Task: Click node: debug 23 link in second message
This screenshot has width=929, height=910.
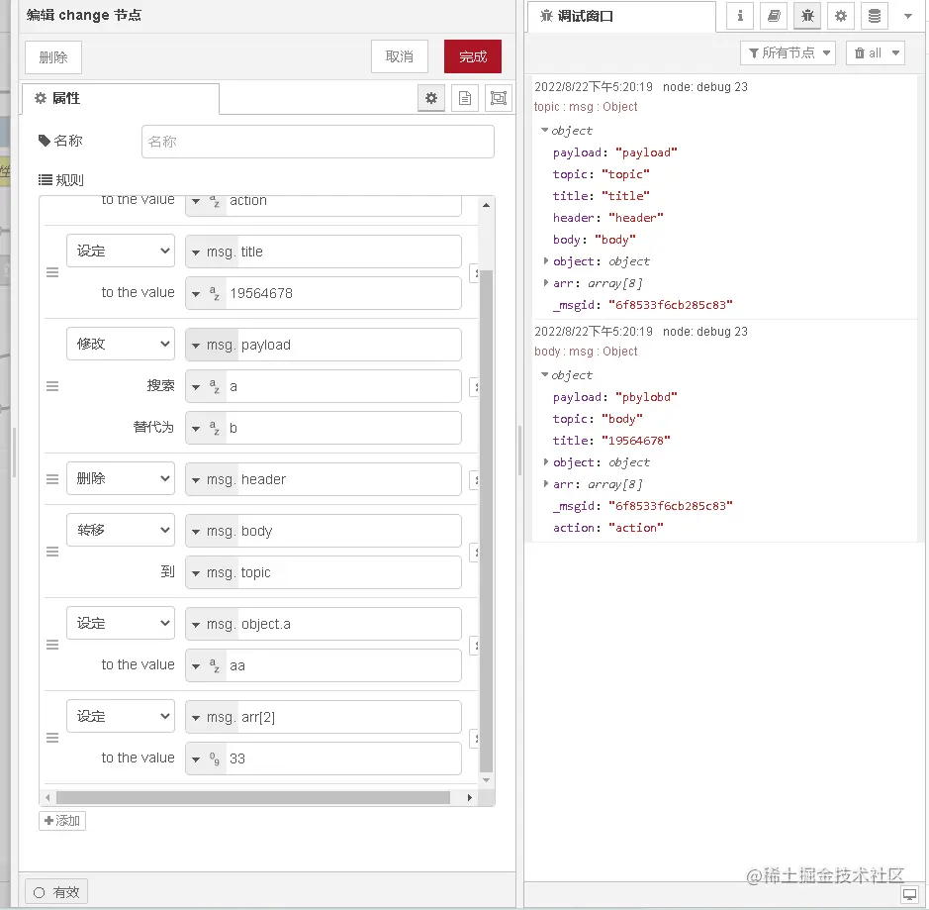Action: click(x=705, y=332)
